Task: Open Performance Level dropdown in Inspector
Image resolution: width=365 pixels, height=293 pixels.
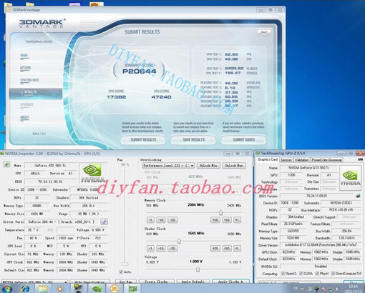Action: [x=168, y=165]
